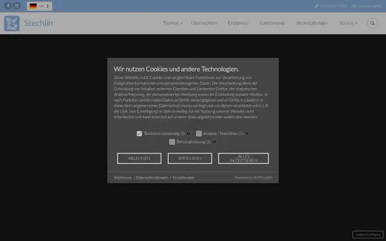Expand the Themen menu
Image resolution: width=386 pixels, height=241 pixels.
tap(172, 23)
